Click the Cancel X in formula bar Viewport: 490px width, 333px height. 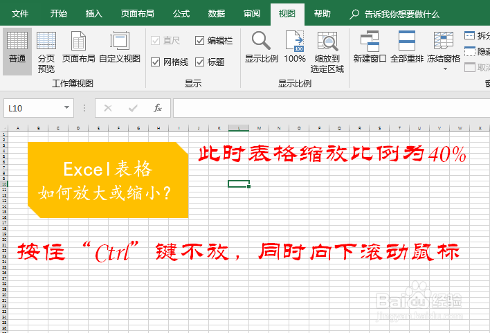(108, 108)
